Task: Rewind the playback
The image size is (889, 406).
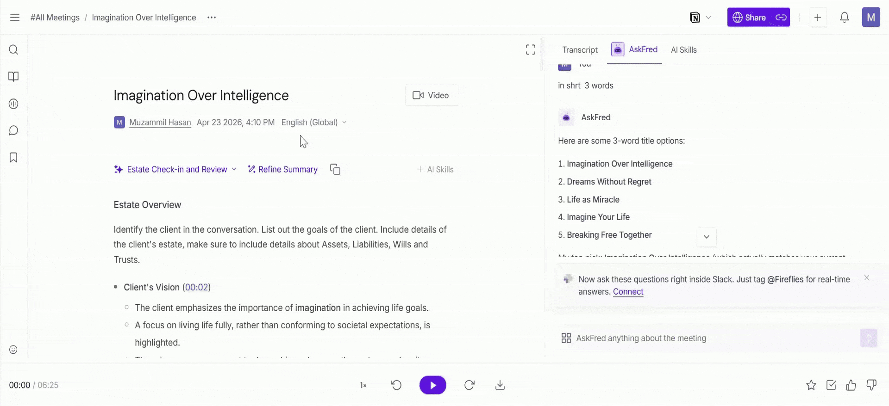Action: pos(396,385)
